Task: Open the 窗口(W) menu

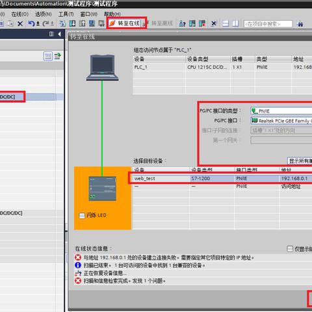Action: coord(89,14)
